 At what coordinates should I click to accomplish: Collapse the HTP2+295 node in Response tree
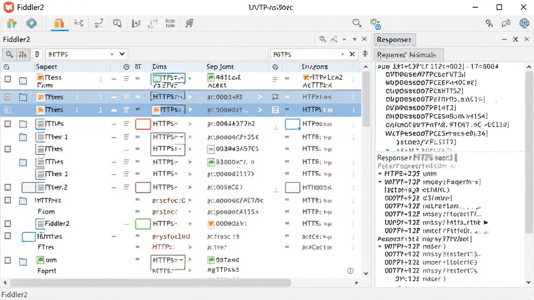tap(380, 173)
